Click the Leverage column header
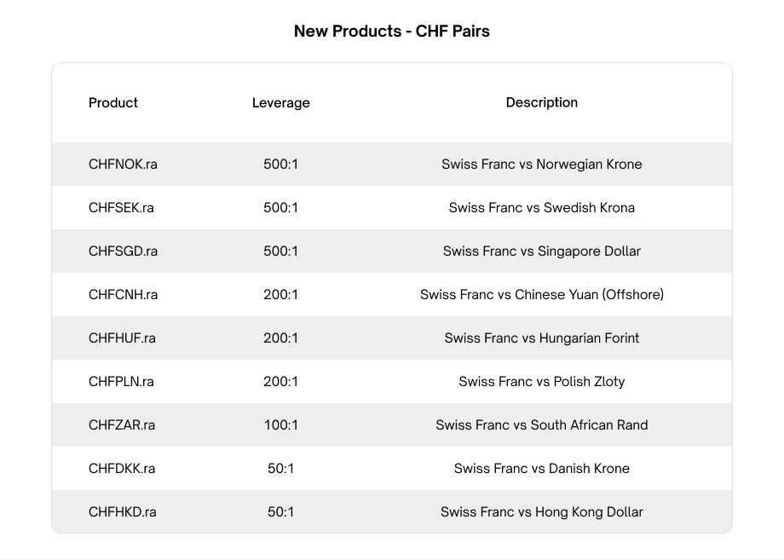The width and height of the screenshot is (784, 560). click(x=280, y=103)
